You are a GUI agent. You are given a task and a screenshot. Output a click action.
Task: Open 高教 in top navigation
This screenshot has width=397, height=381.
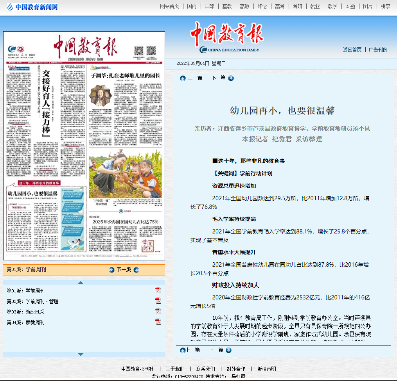coord(244,6)
